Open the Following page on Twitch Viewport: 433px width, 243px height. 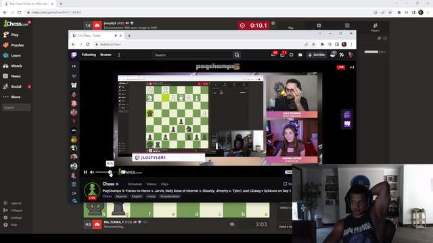click(89, 55)
